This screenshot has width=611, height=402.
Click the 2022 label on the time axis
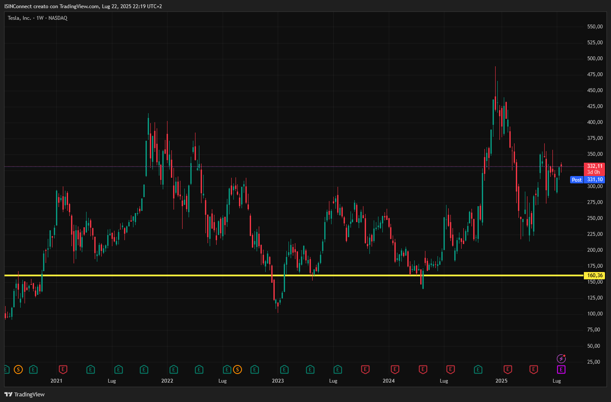(x=167, y=381)
